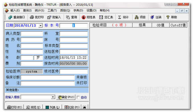Click the 岁 age unit field

(38, 58)
